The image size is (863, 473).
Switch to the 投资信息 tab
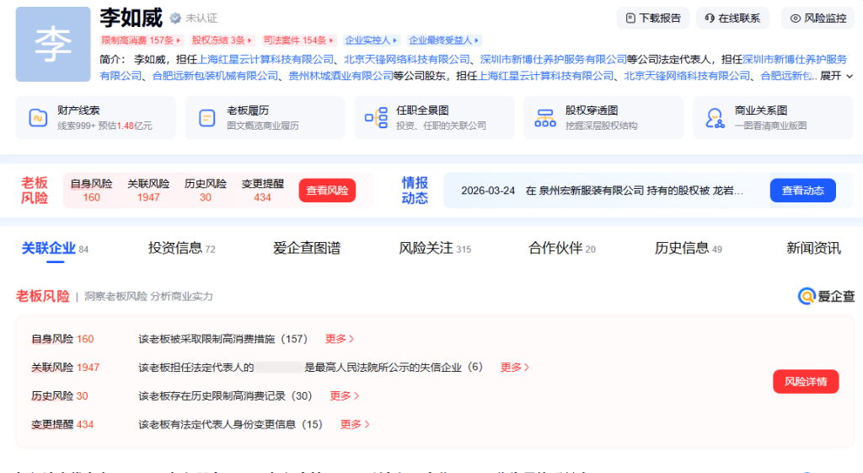tap(181, 249)
